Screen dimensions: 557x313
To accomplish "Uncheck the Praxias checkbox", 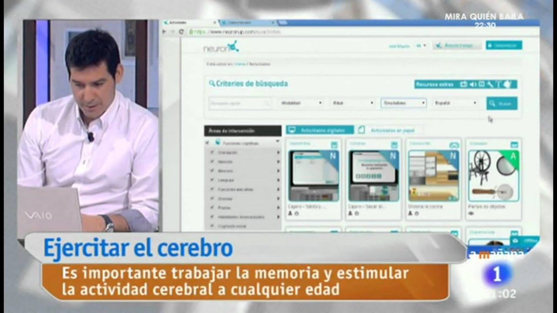I will click(212, 208).
